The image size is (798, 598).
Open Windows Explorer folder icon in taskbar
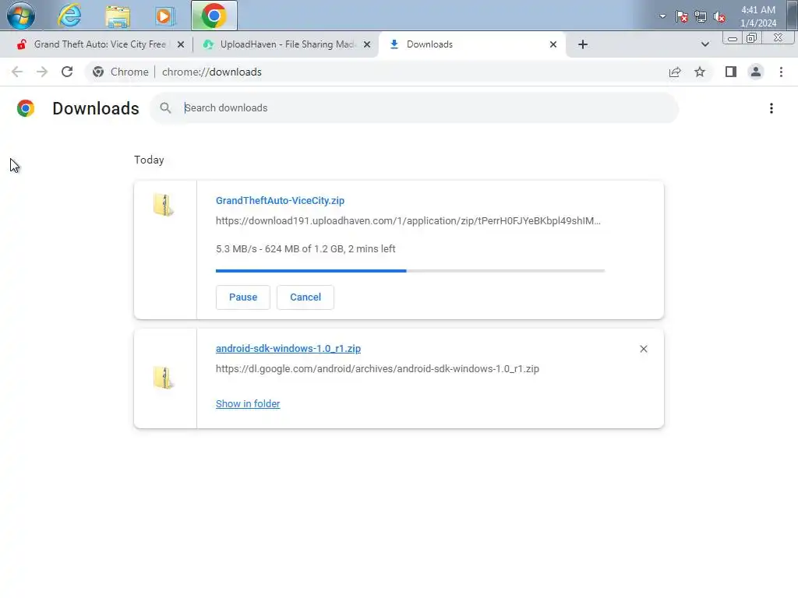118,16
